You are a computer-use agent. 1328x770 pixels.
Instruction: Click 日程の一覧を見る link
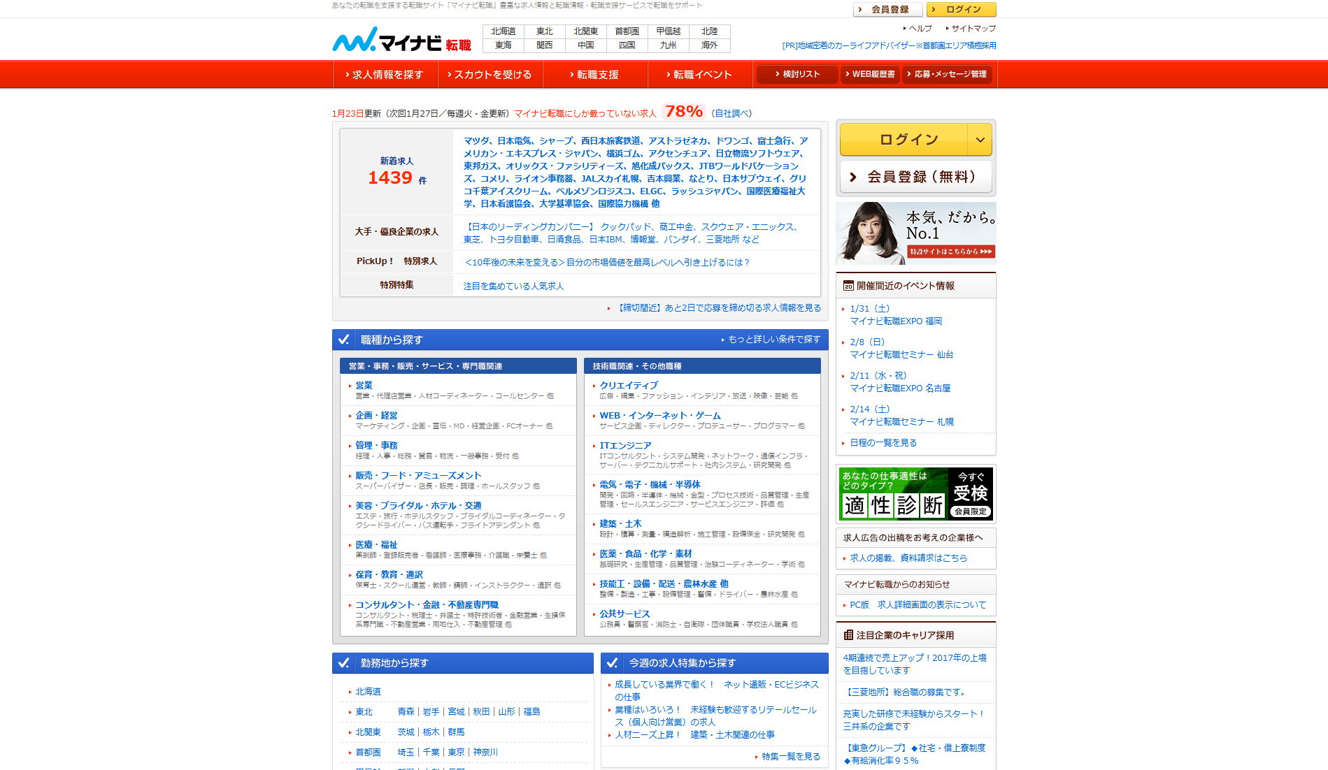[883, 443]
